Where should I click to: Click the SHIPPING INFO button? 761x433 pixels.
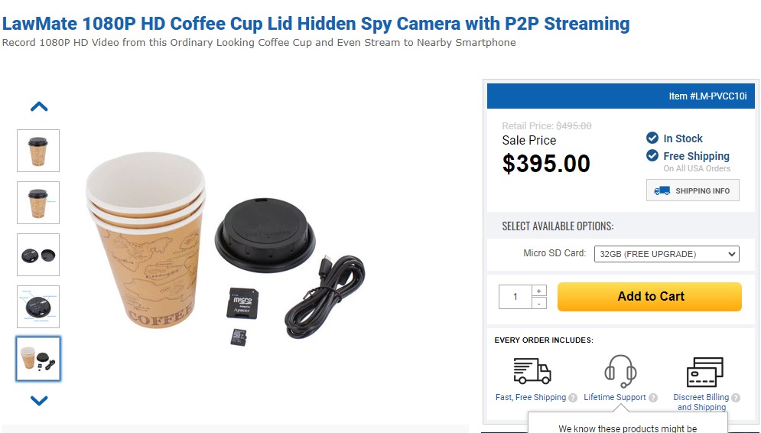coord(693,190)
